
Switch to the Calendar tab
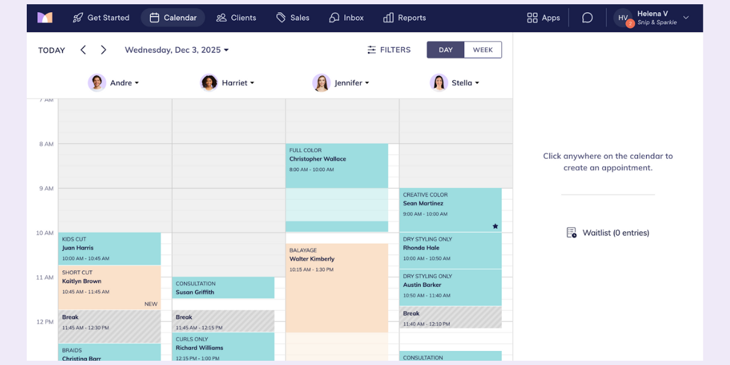(x=172, y=17)
